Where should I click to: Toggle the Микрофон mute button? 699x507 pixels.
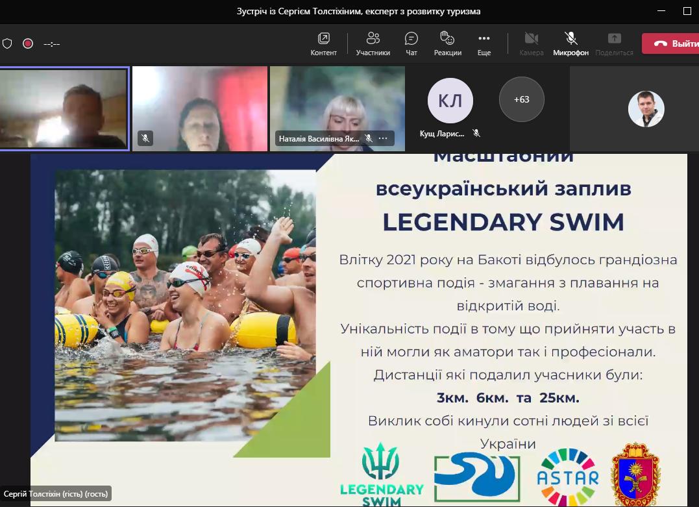(x=570, y=43)
